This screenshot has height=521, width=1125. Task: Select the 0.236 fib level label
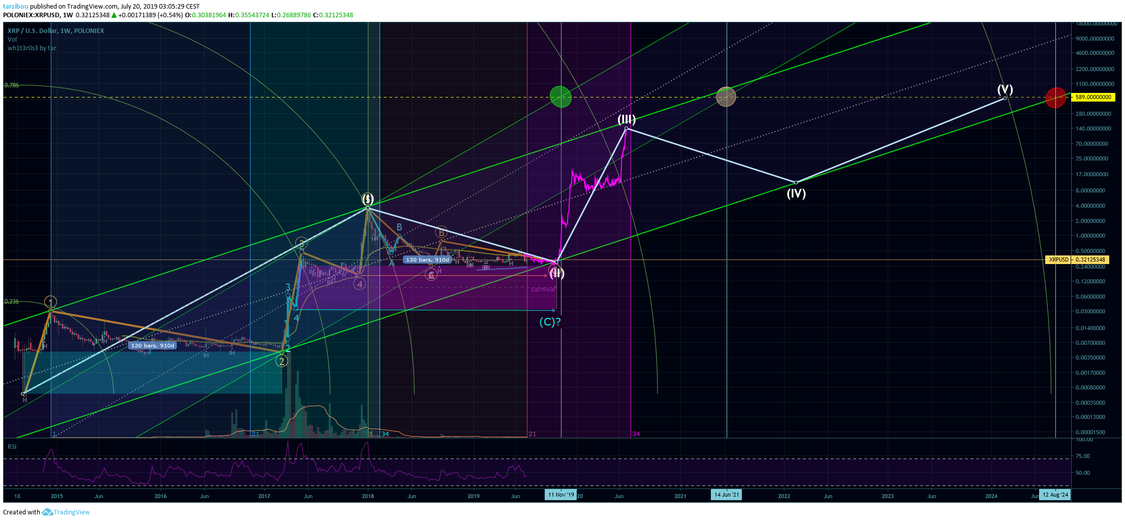click(12, 302)
